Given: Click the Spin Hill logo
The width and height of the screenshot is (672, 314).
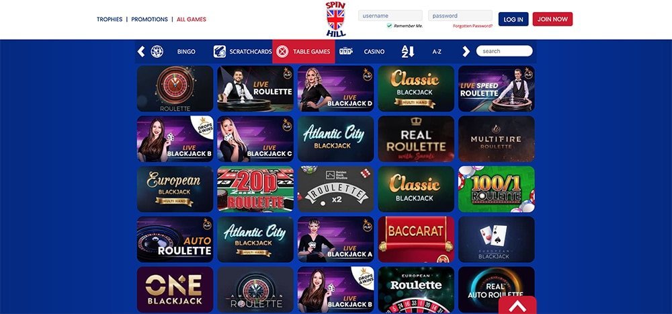Looking at the screenshot, I should (335, 19).
